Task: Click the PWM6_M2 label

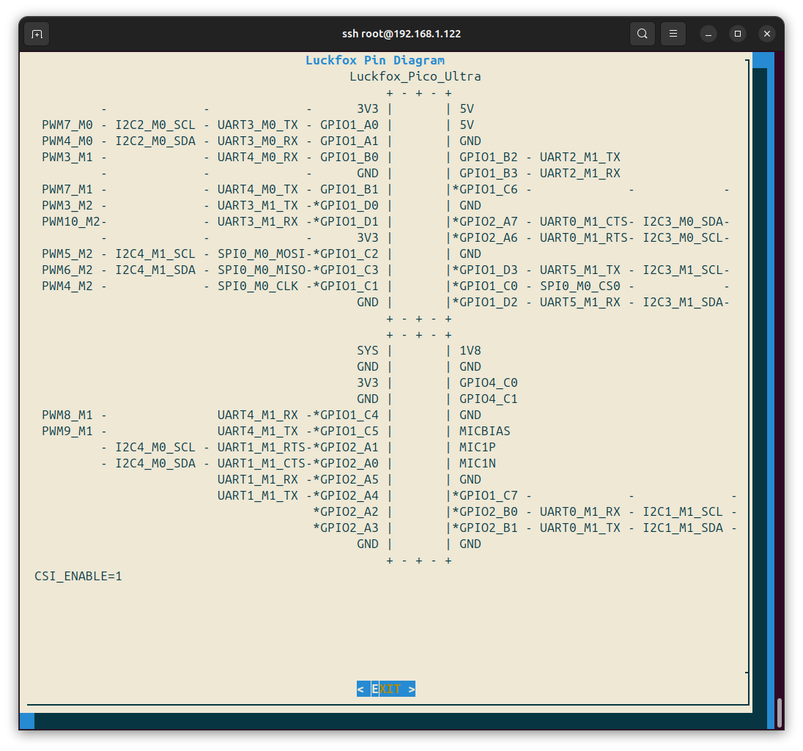Action: coord(67,270)
